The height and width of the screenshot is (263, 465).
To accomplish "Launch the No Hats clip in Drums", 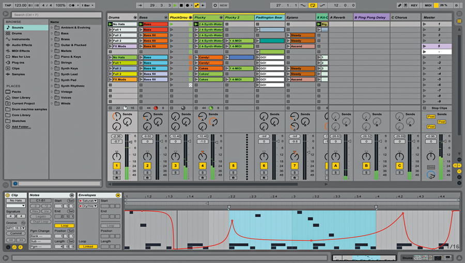I will [111, 24].
